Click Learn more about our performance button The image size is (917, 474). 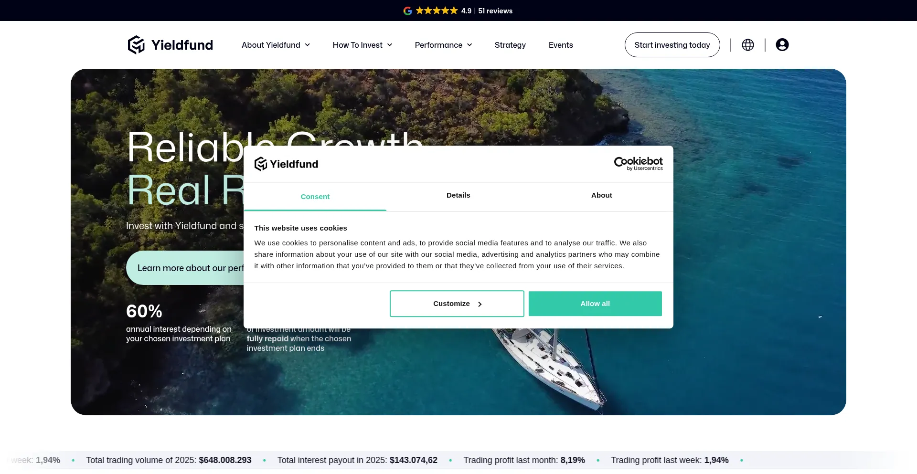tap(185, 268)
